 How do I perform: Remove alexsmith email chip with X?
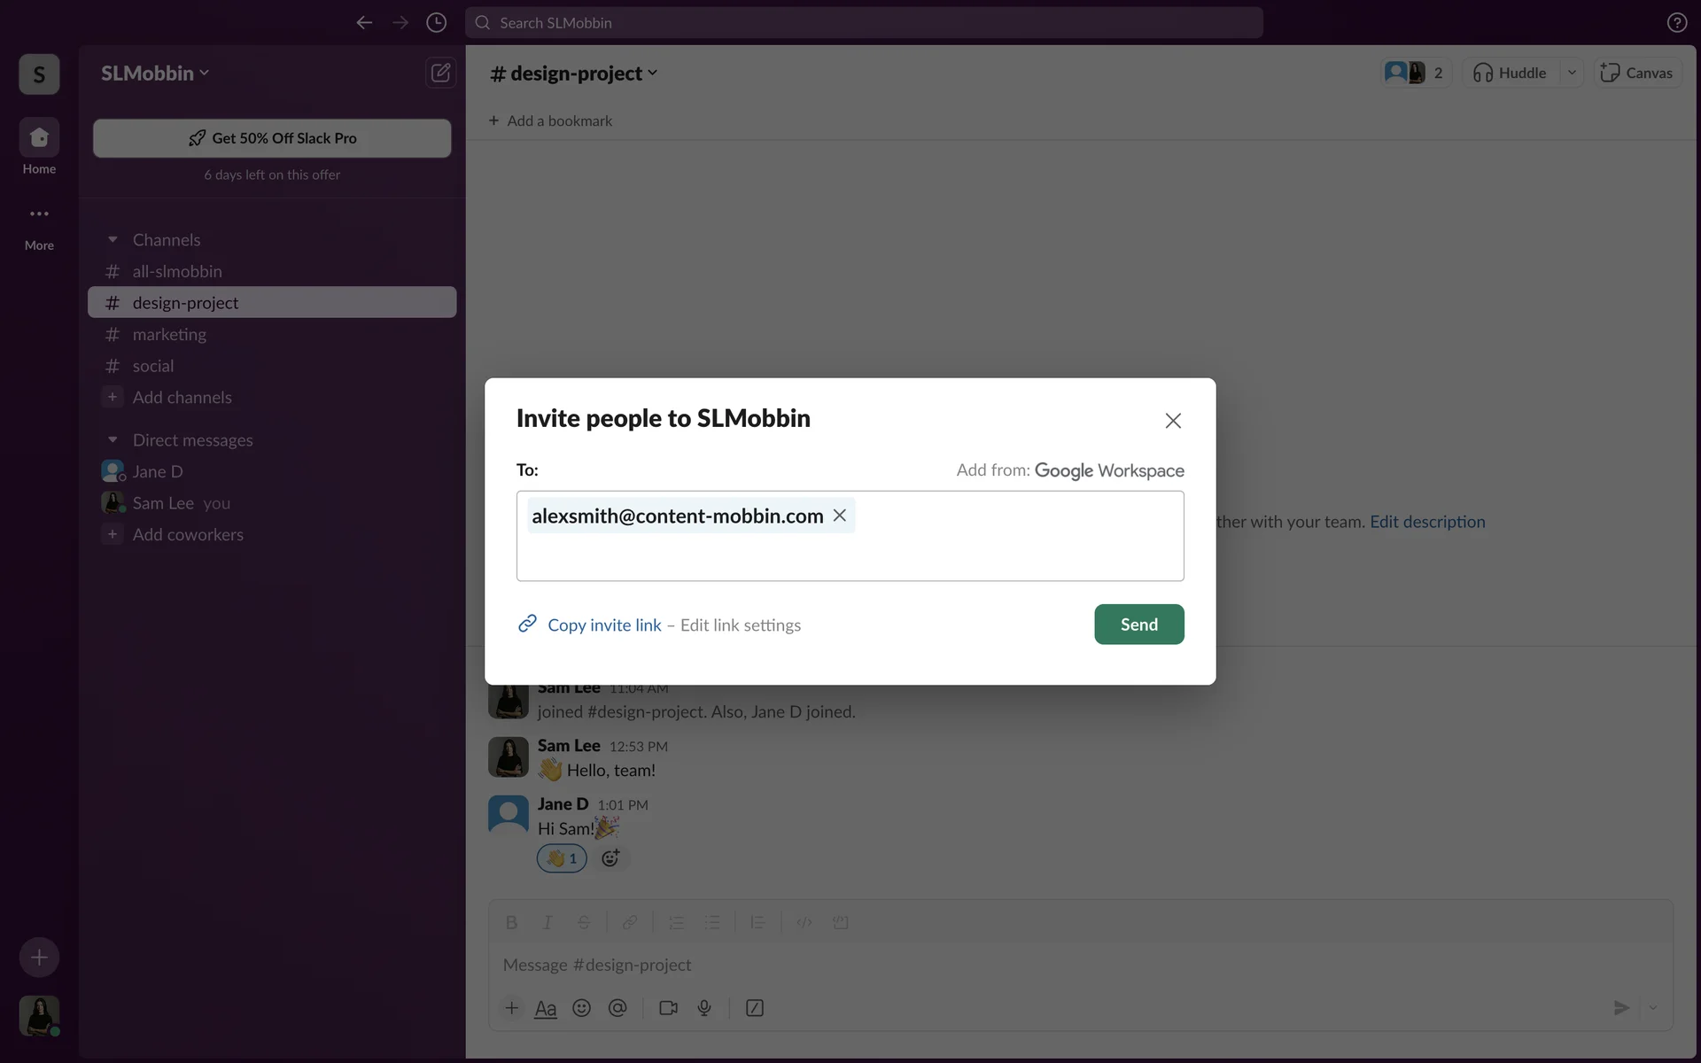click(840, 516)
